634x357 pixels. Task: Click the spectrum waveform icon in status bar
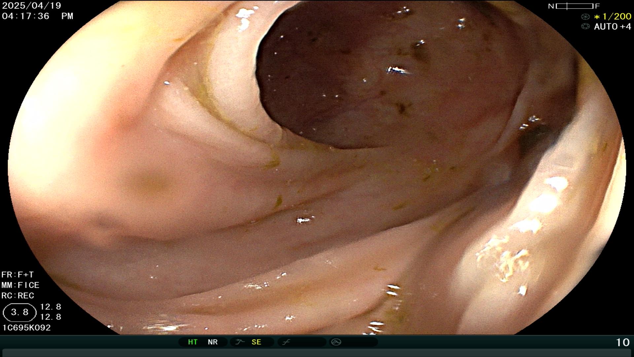[336, 342]
